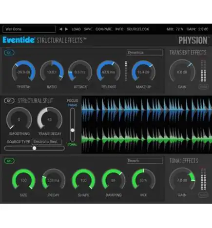
Task: Click the reverb SHAPE knob
Action: tap(83, 179)
